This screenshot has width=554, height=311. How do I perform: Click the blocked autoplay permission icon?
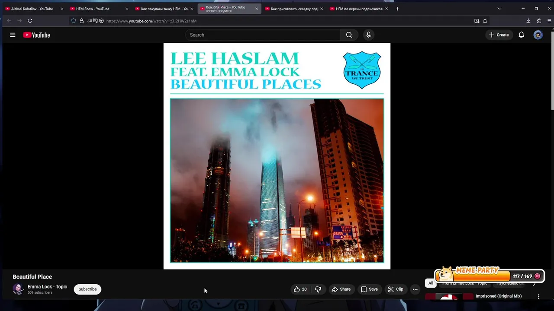101,21
